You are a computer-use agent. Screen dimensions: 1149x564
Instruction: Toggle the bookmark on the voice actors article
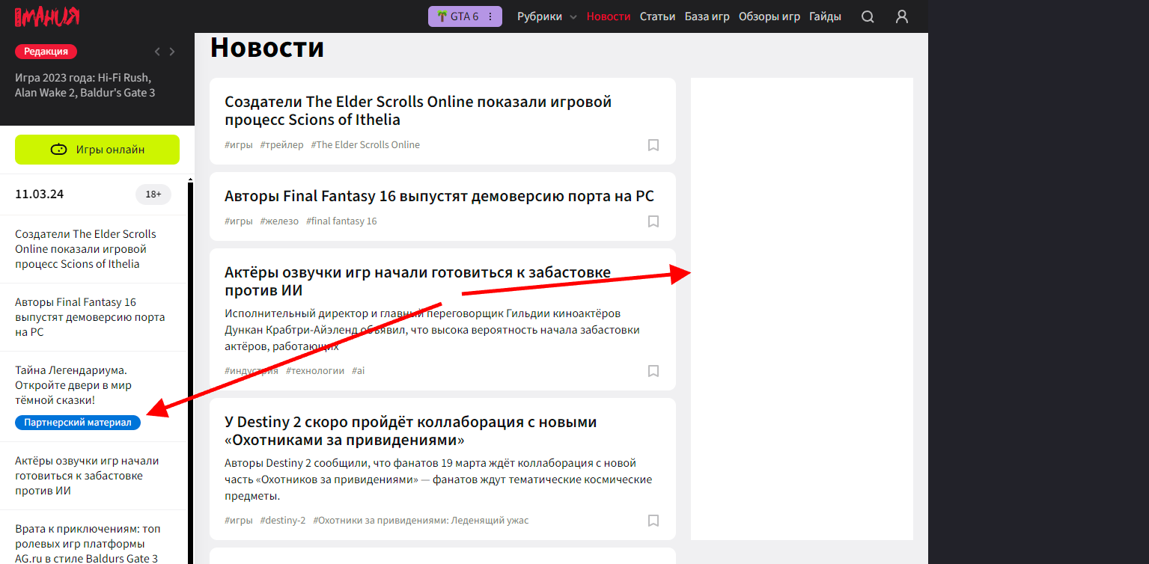coord(653,370)
